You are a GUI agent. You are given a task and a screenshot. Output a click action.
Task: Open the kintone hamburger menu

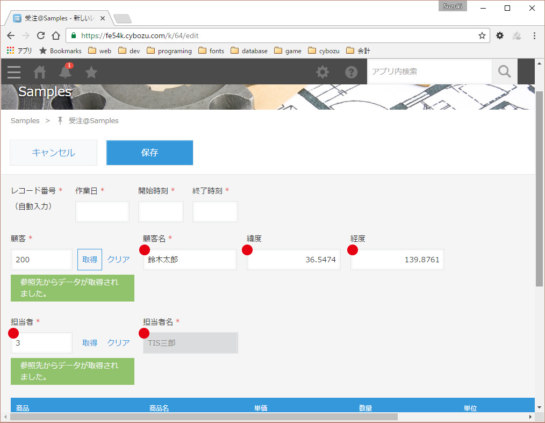[x=14, y=72]
